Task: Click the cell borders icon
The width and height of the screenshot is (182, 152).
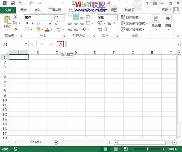Action: [x=27, y=29]
